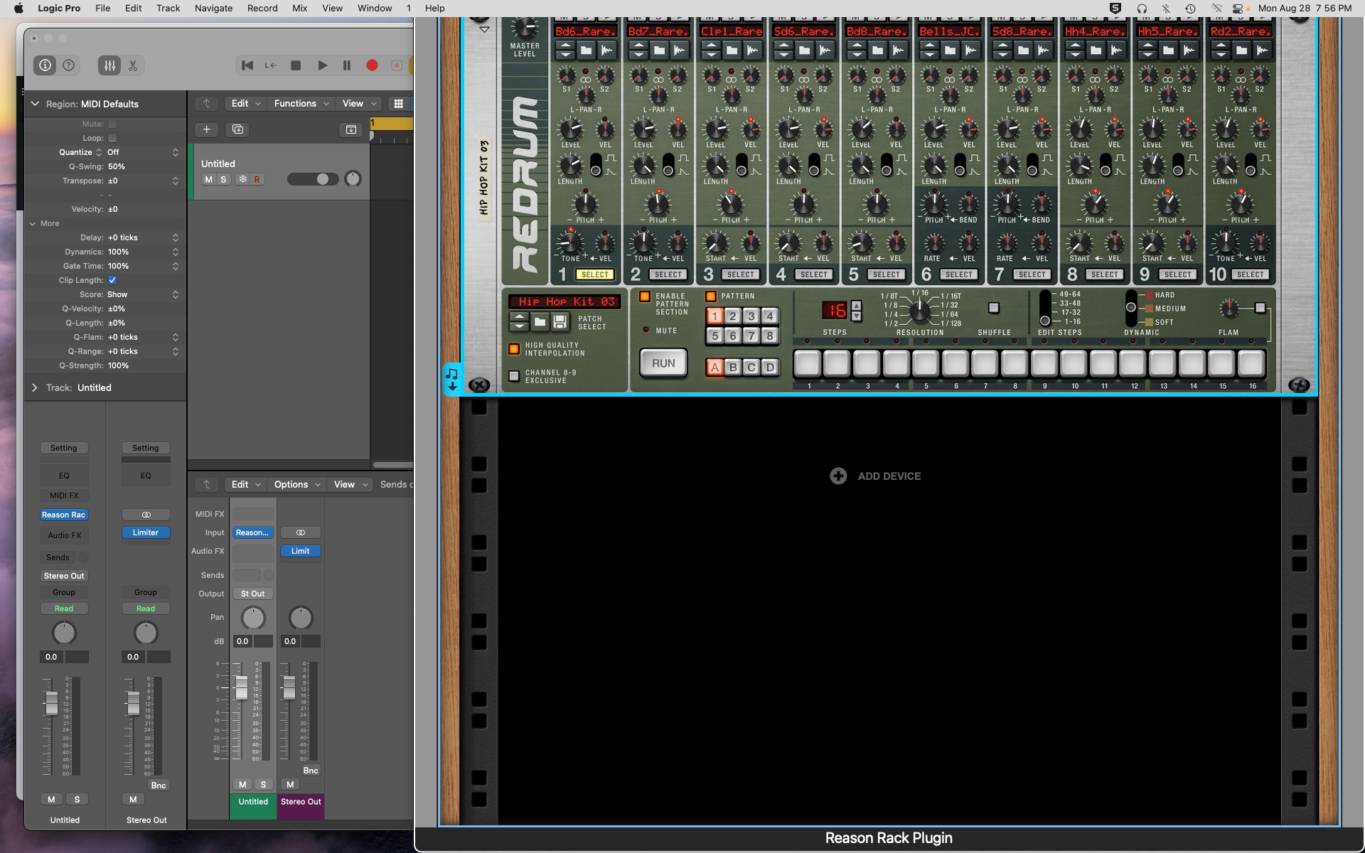Open the Options dropdown in mixer
1365x853 pixels.
(297, 484)
